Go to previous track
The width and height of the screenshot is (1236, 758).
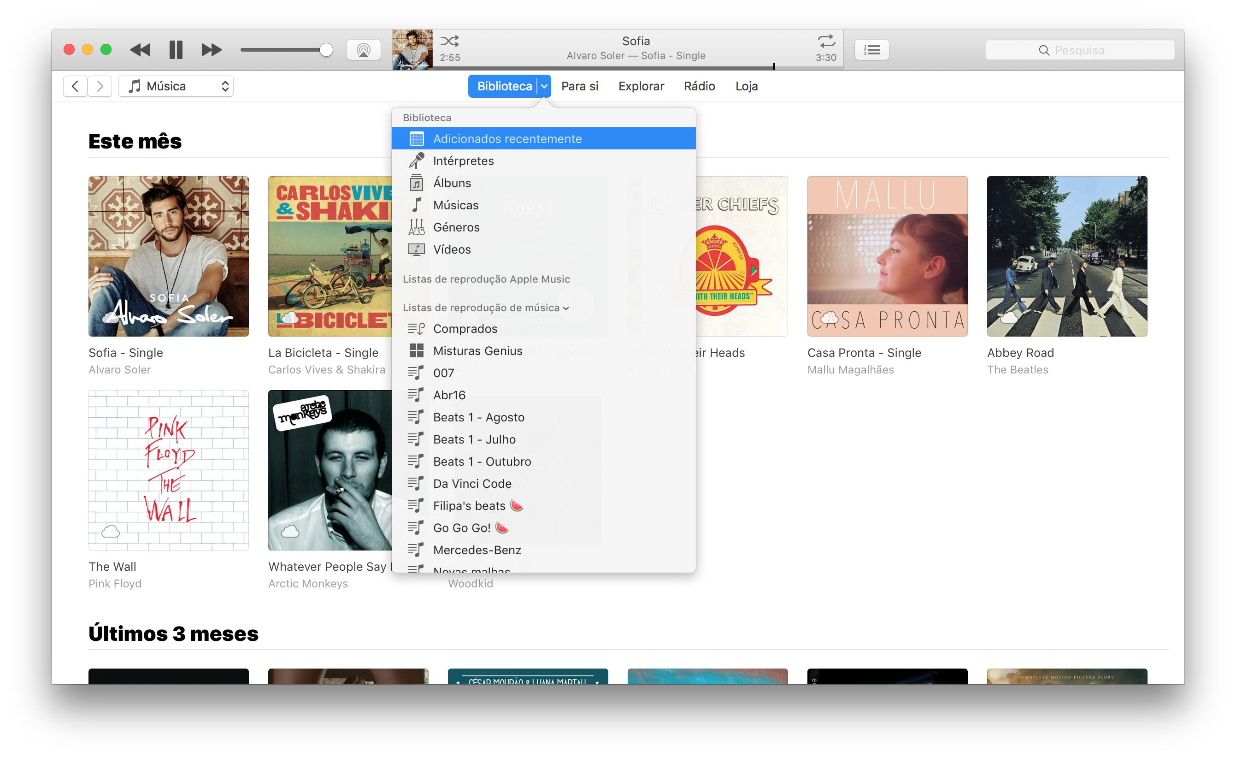pyautogui.click(x=140, y=50)
